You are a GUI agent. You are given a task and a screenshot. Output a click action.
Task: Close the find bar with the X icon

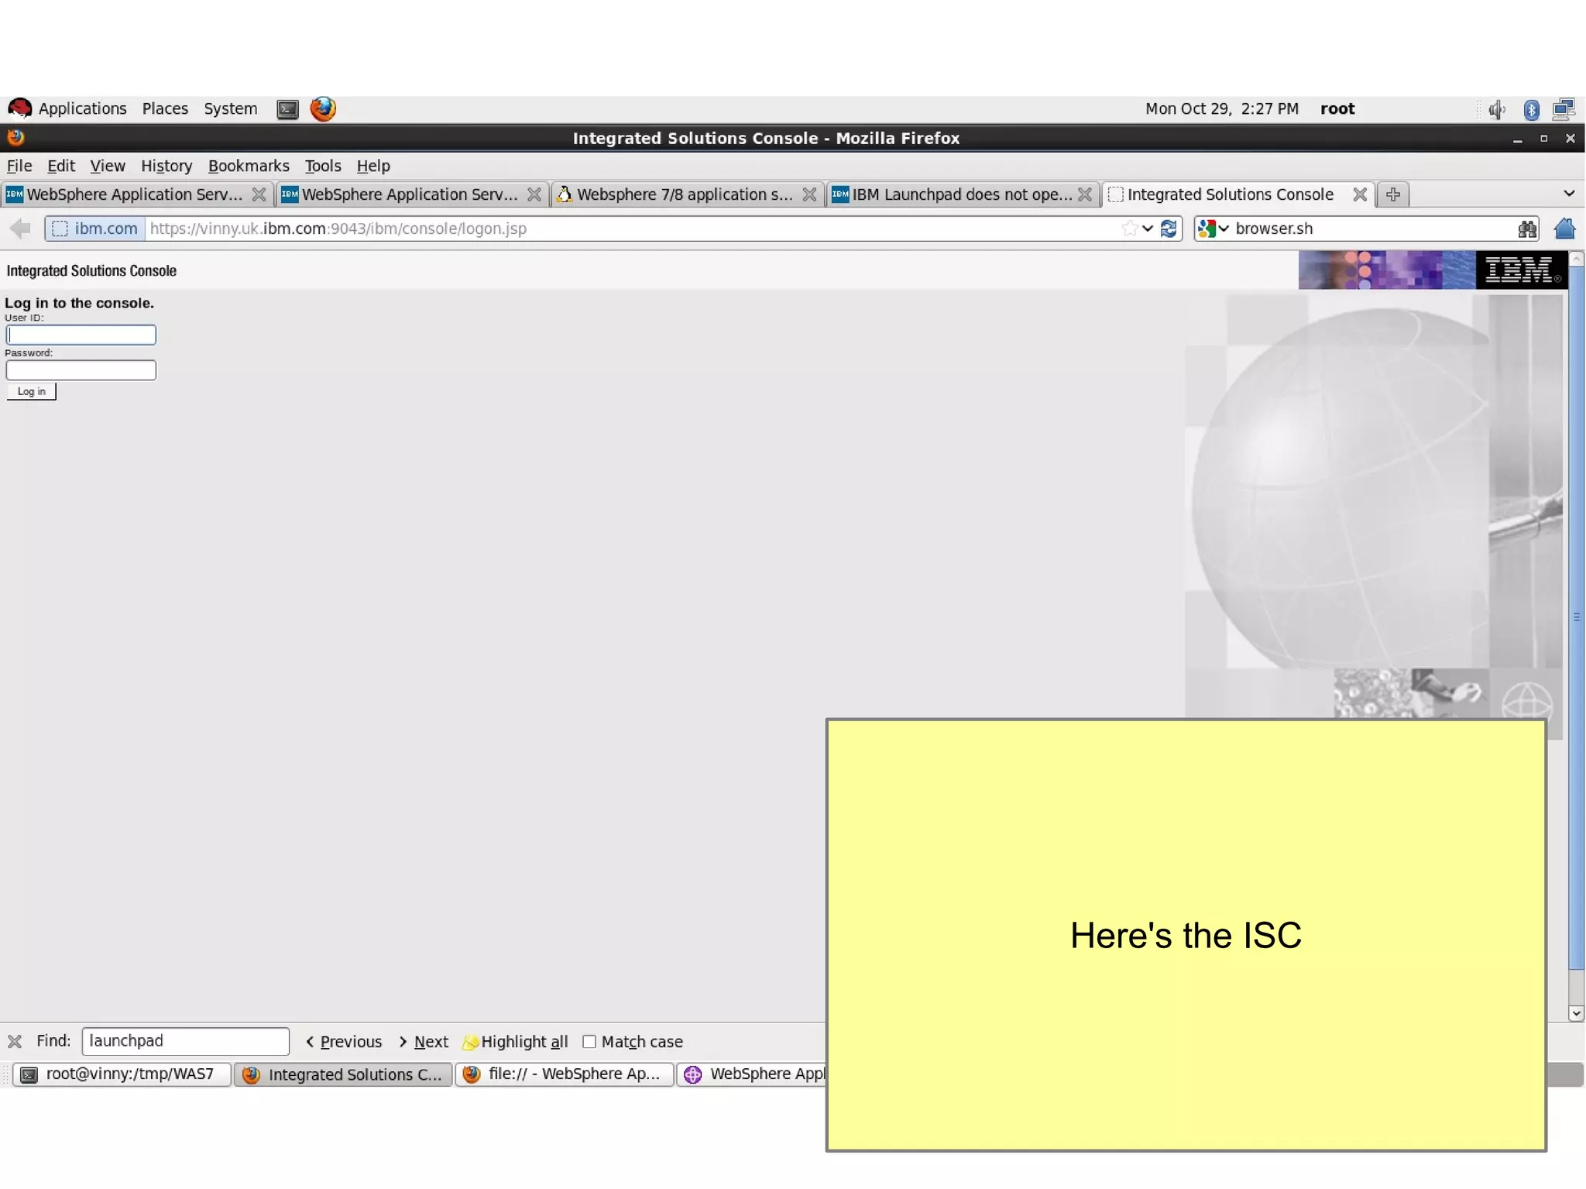(x=15, y=1041)
